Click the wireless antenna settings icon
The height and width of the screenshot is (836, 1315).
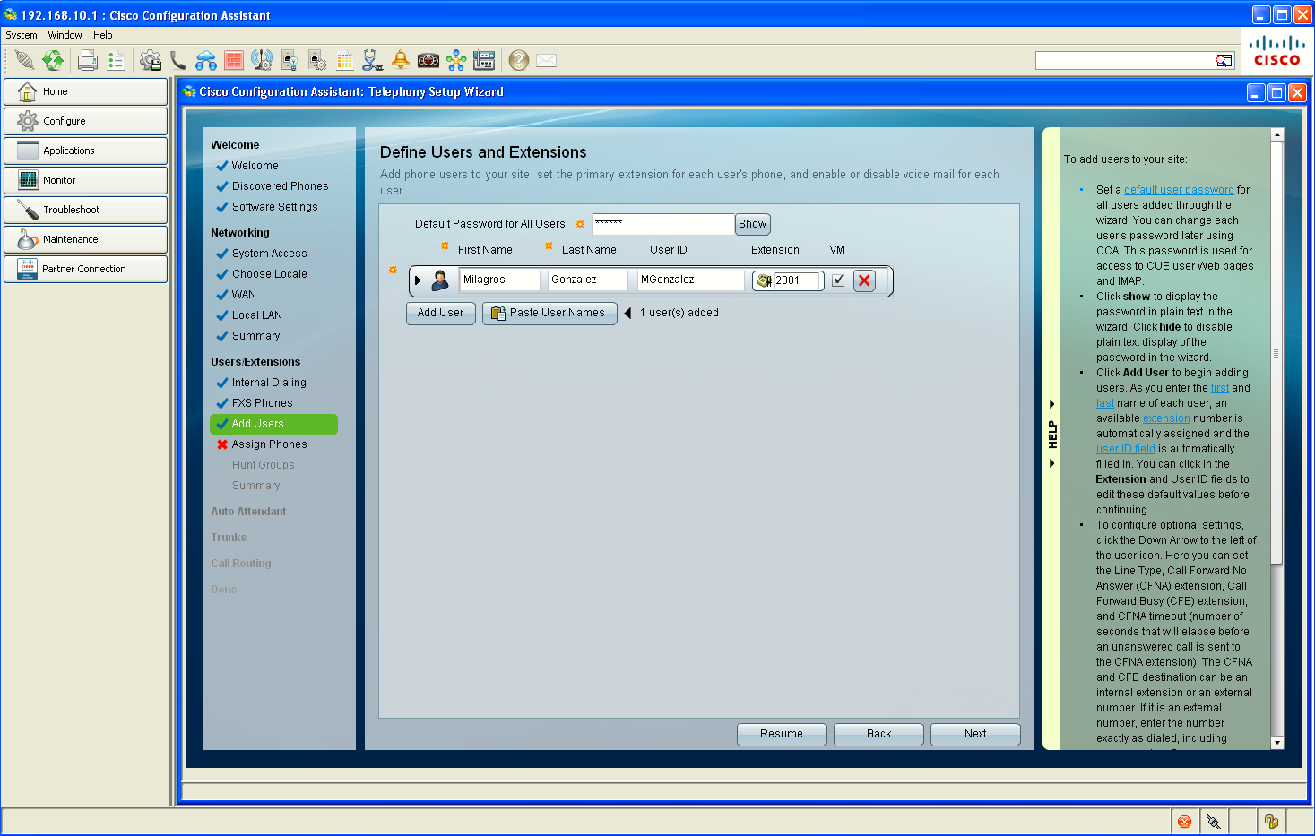pyautogui.click(x=262, y=60)
